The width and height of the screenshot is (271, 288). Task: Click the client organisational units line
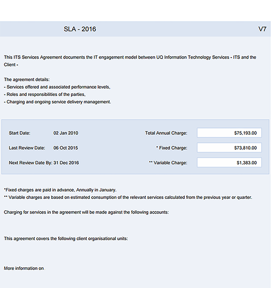click(66, 239)
